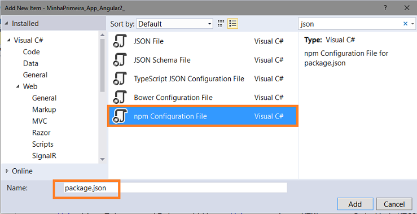Viewport: 417px width, 214px height.
Task: Switch to small icons list view
Action: (x=232, y=24)
